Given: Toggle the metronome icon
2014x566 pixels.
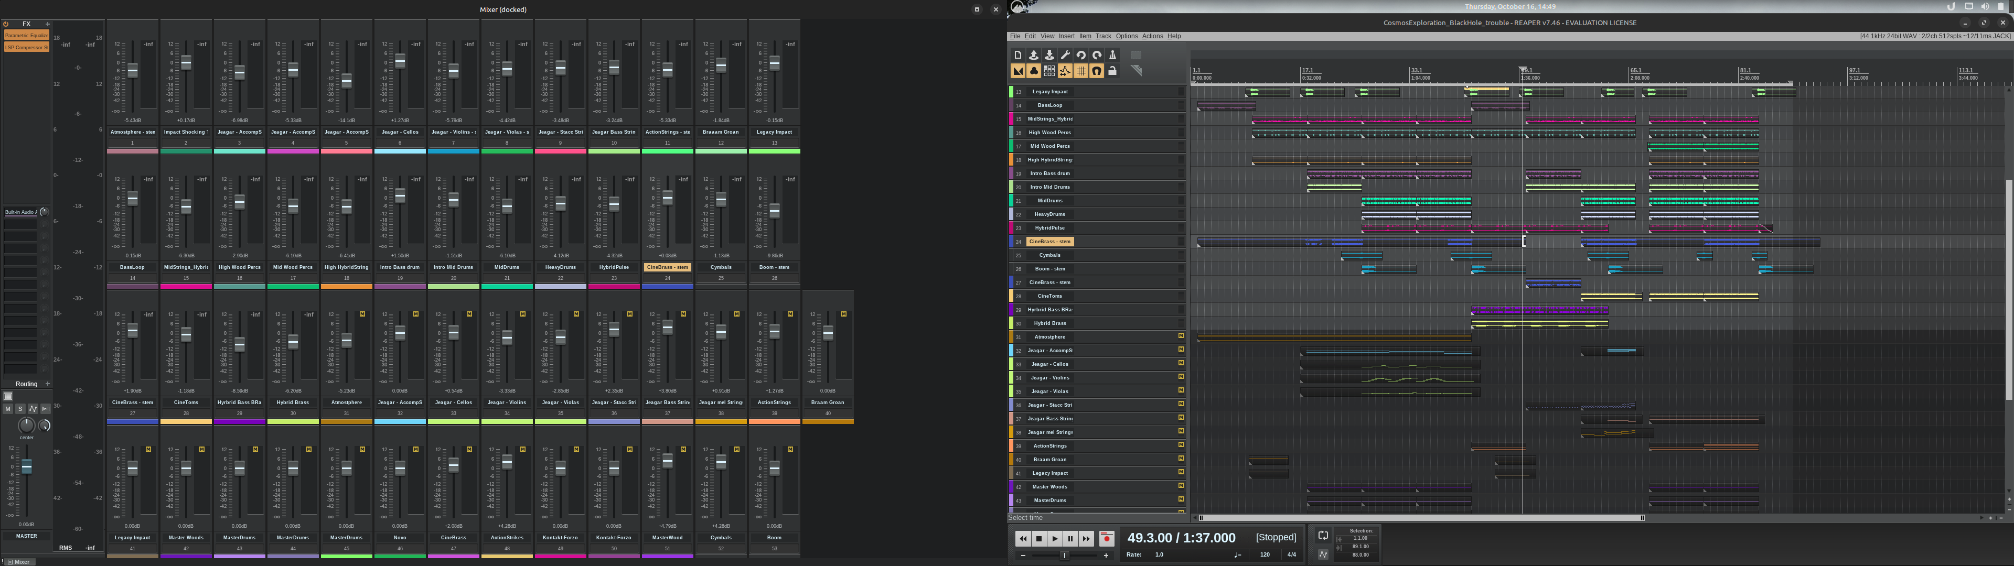Looking at the screenshot, I should pos(1112,55).
